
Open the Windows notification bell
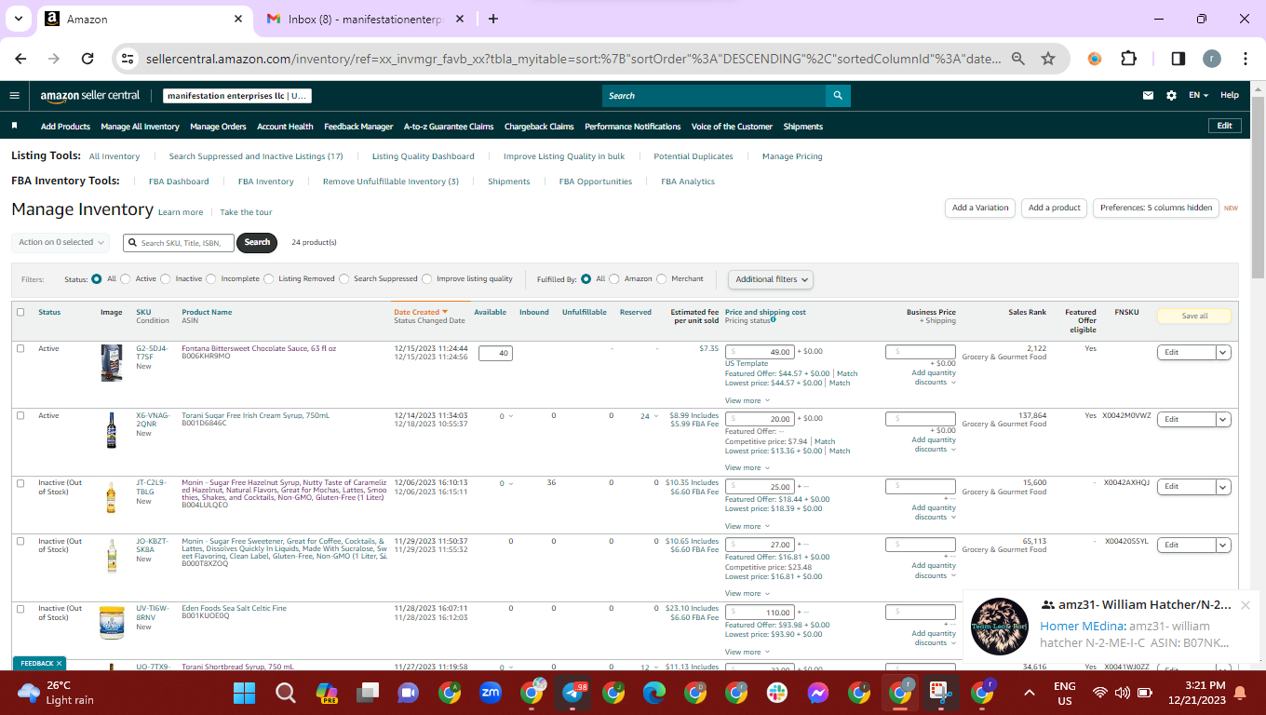(x=1240, y=693)
